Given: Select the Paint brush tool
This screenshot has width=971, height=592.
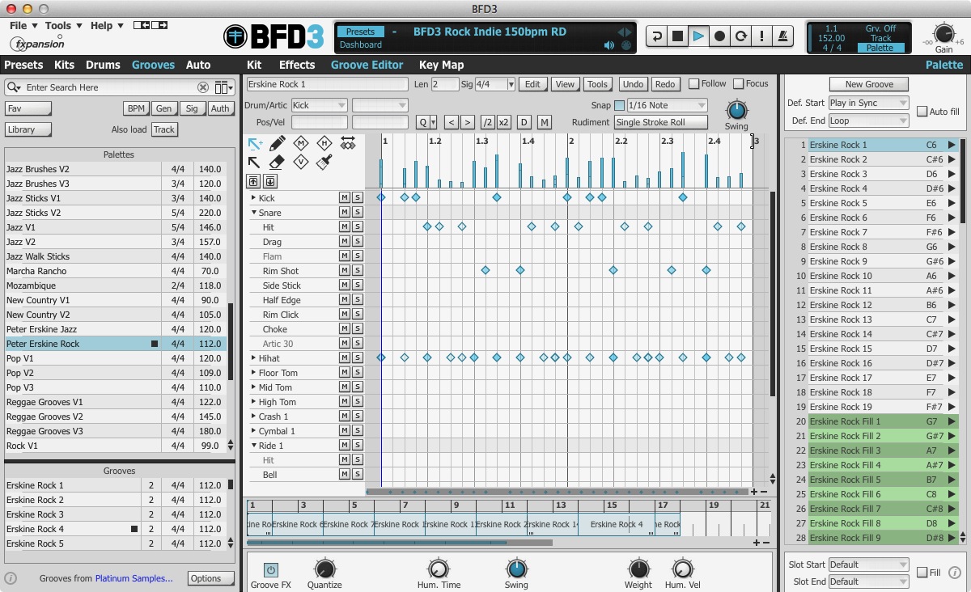Looking at the screenshot, I should pyautogui.click(x=324, y=163).
